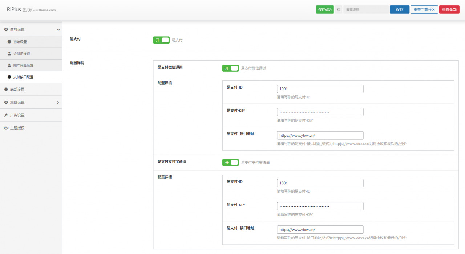Click the WeChat channel 接口地址 URL field
The height and width of the screenshot is (254, 465).
pyautogui.click(x=320, y=135)
